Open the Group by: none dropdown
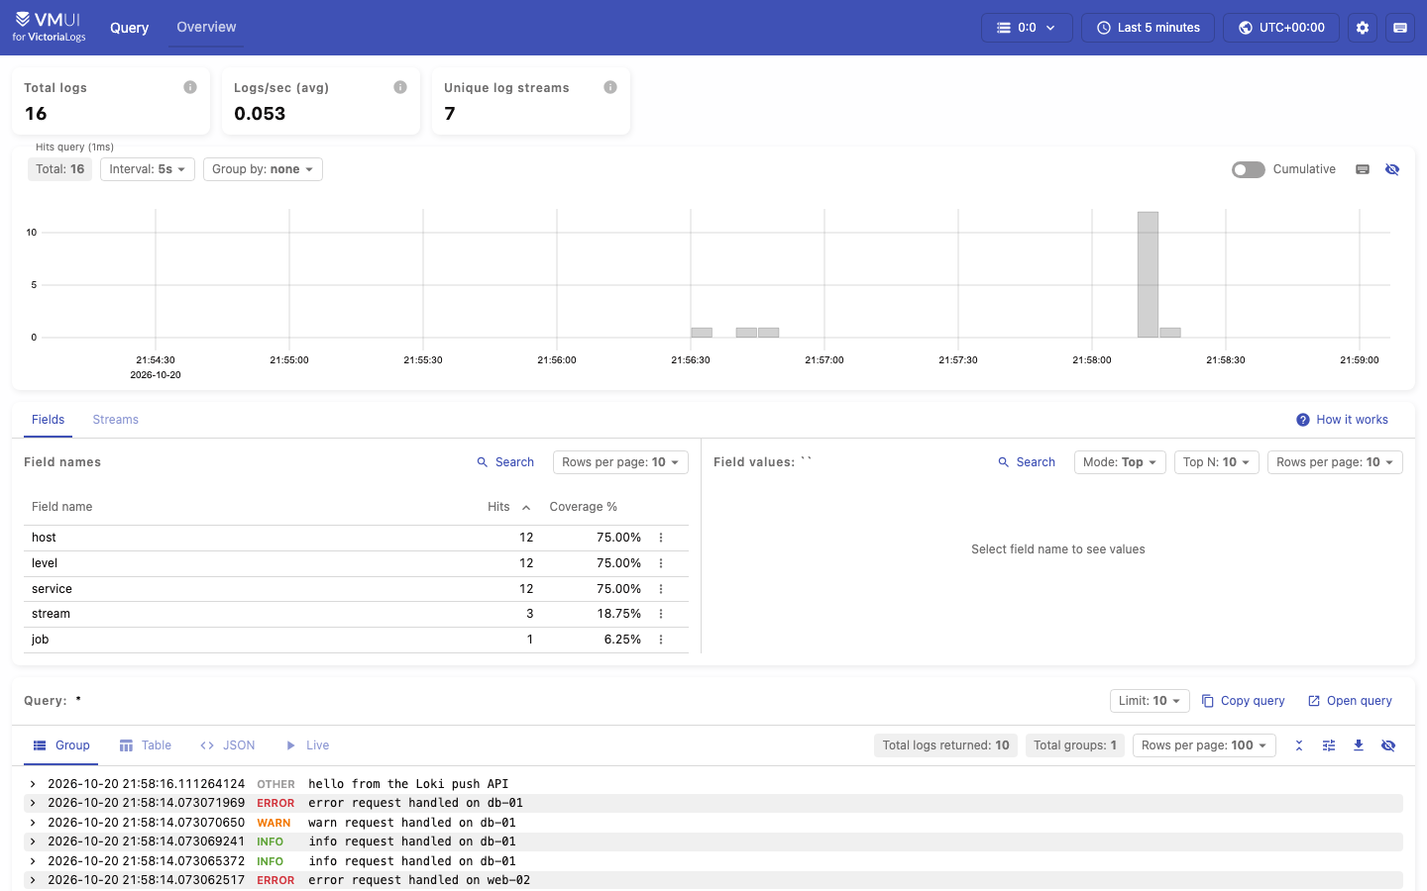Screen dimensions: 1427x891 pos(263,169)
